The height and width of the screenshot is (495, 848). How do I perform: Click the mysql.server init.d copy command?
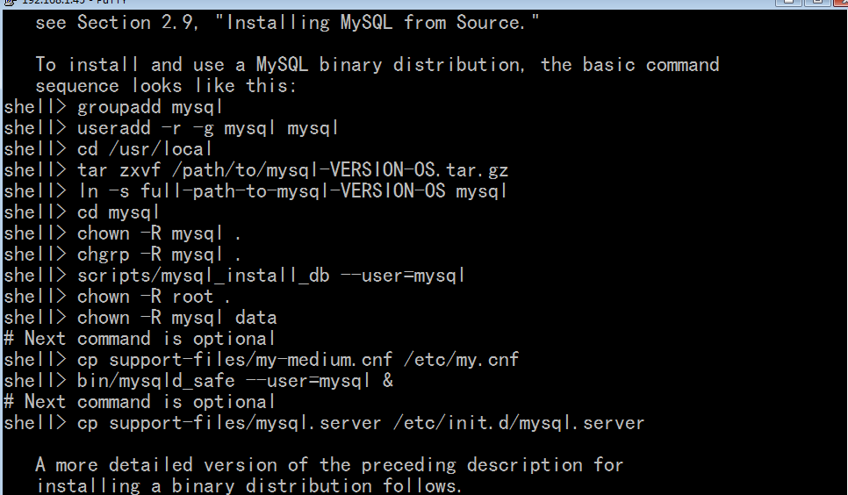pos(324,424)
